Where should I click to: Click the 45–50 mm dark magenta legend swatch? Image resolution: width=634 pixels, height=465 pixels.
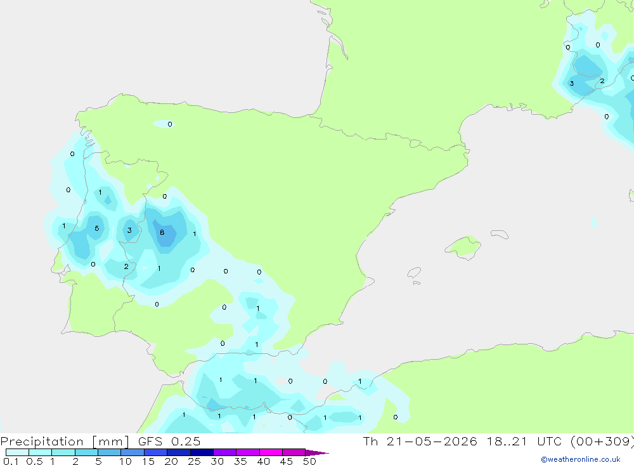(x=294, y=452)
